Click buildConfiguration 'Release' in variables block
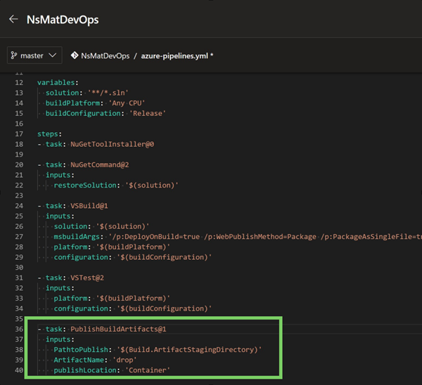The height and width of the screenshot is (385, 422). point(105,113)
